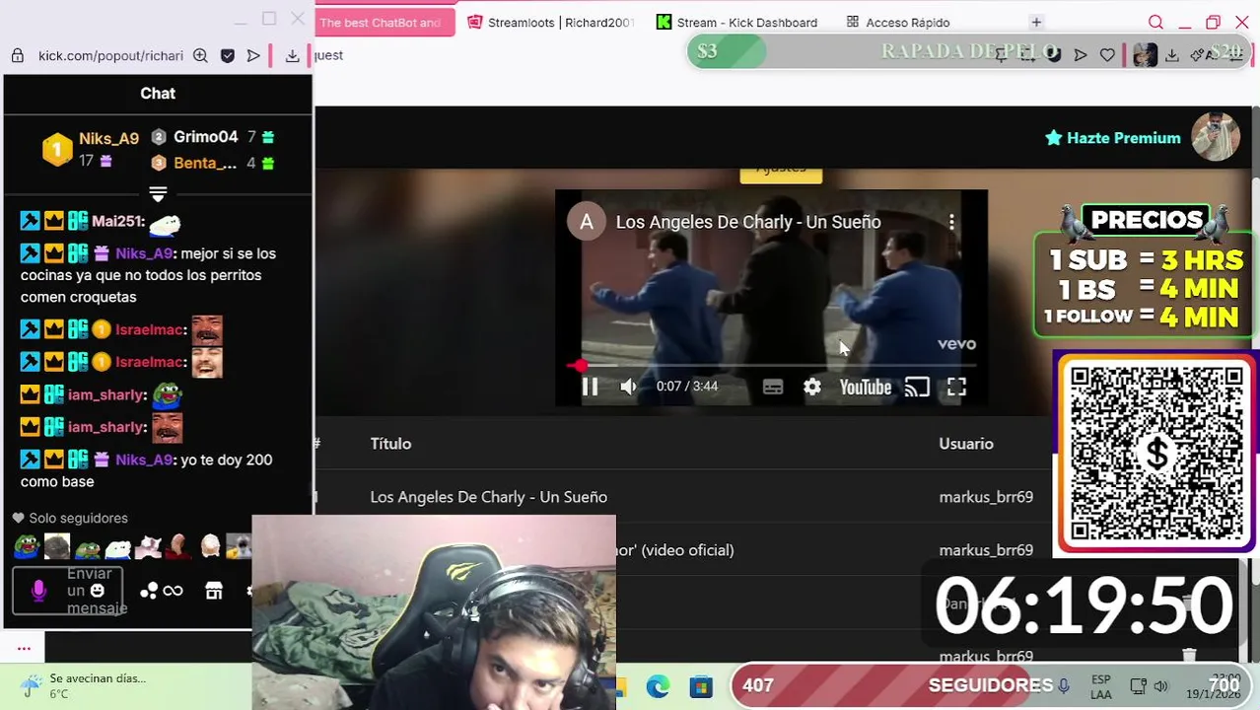The image size is (1260, 710).
Task: Open YouTube player settings gear
Action: [x=811, y=388]
